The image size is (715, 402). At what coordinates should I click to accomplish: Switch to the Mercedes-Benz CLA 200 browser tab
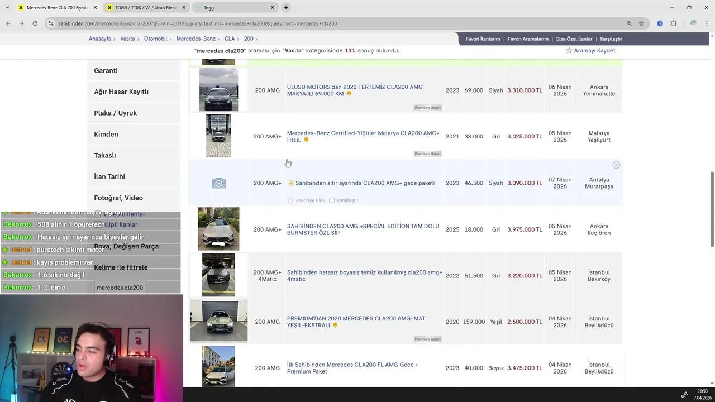(x=56, y=8)
